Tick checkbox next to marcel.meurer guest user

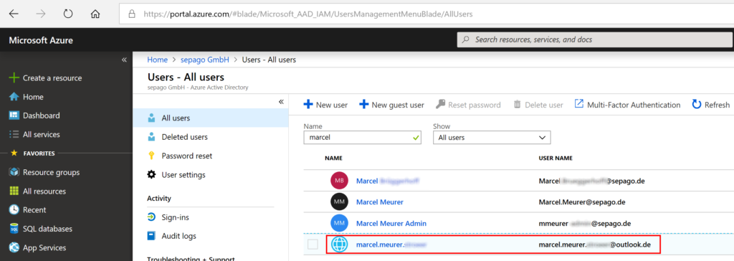point(313,244)
